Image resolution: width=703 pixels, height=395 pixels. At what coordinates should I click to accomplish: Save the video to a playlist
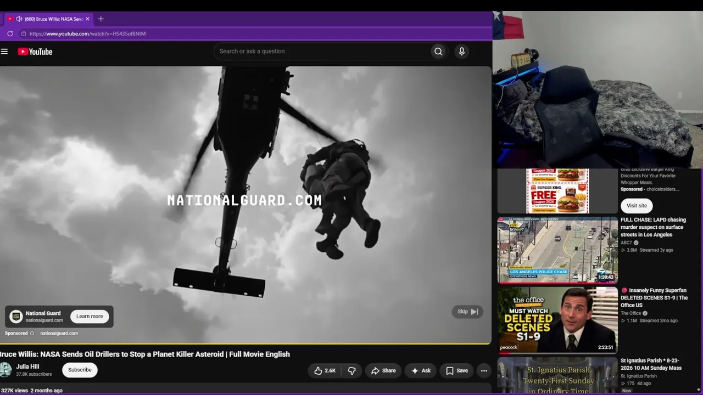coord(457,371)
